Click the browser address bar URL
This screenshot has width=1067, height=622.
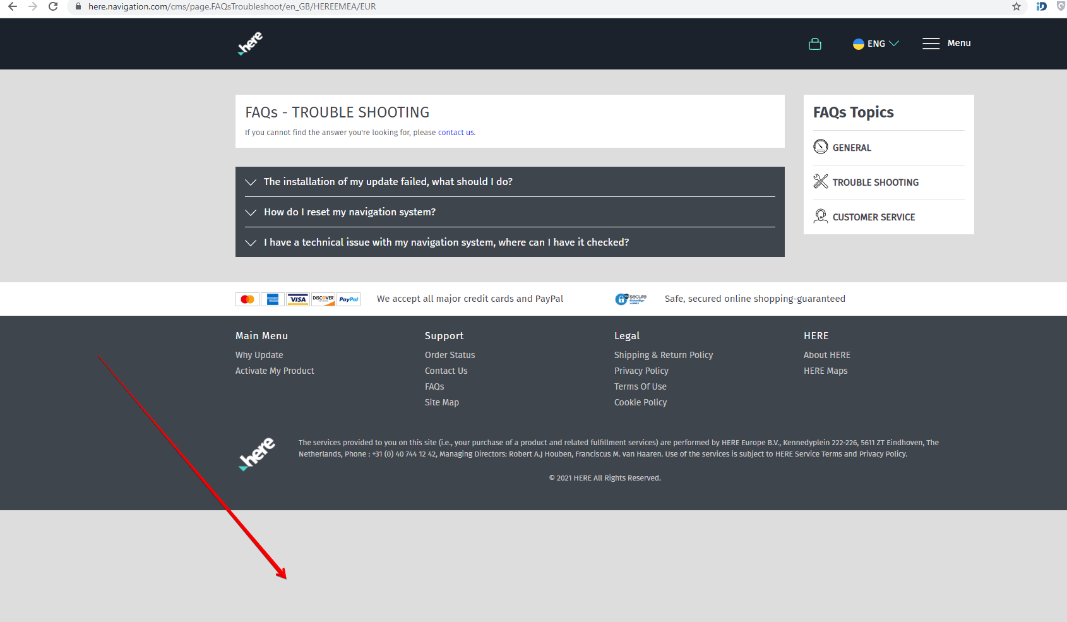tap(232, 6)
